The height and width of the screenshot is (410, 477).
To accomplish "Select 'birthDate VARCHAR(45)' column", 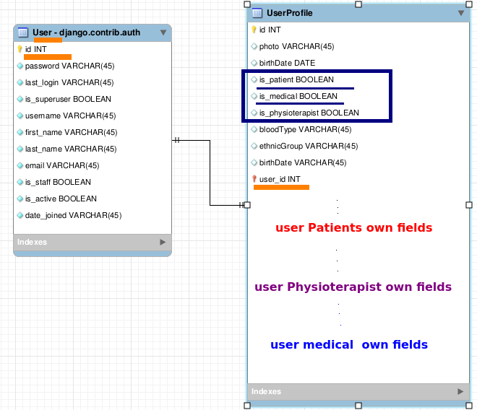I will click(303, 163).
